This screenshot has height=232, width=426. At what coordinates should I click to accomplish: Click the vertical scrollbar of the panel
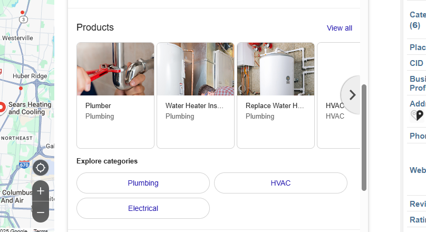pyautogui.click(x=364, y=137)
